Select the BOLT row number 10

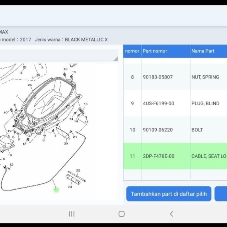click(175, 130)
